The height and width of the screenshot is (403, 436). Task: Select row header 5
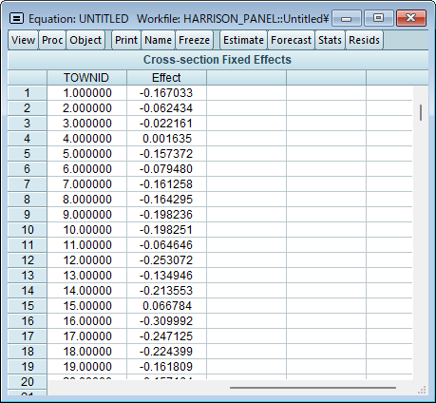click(28, 154)
